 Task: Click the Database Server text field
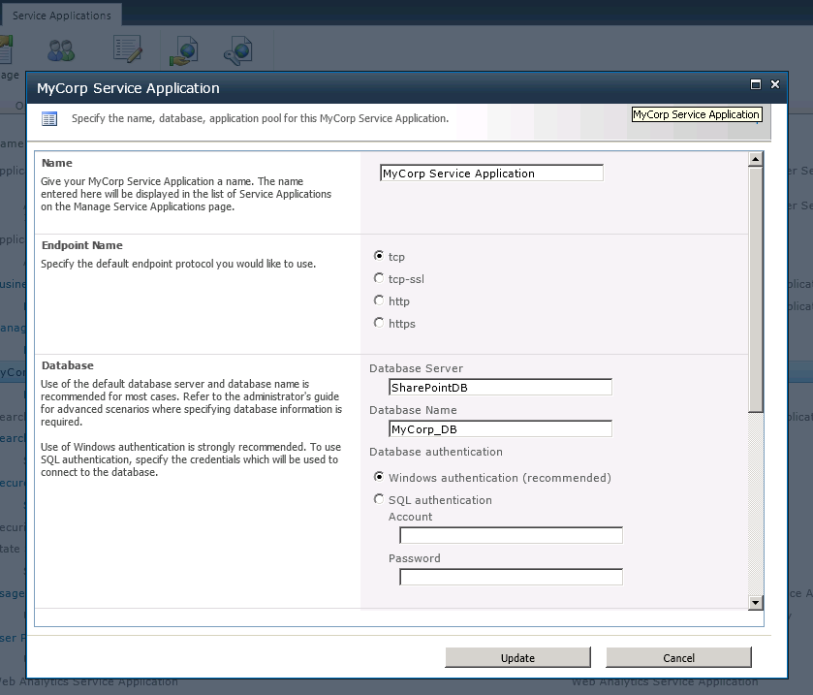(x=500, y=388)
